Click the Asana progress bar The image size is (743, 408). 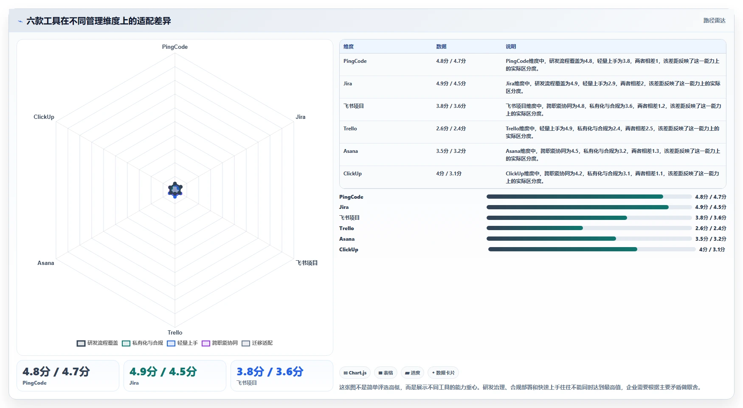pos(589,239)
